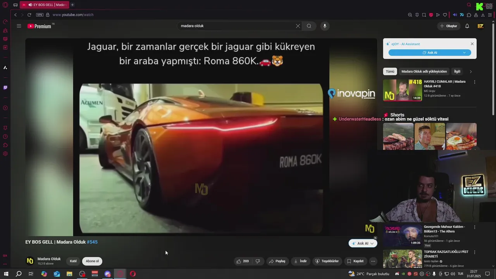Open Madara Olduk channel avatar
496x279 pixels.
pyautogui.click(x=30, y=261)
